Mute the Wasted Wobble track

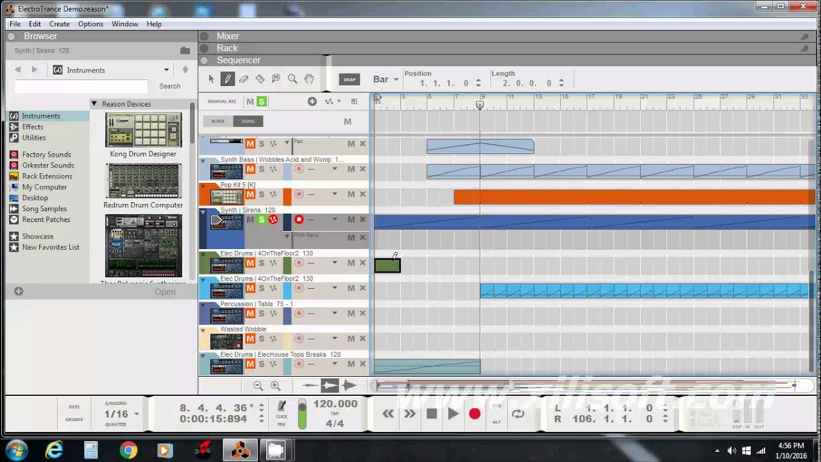click(250, 339)
